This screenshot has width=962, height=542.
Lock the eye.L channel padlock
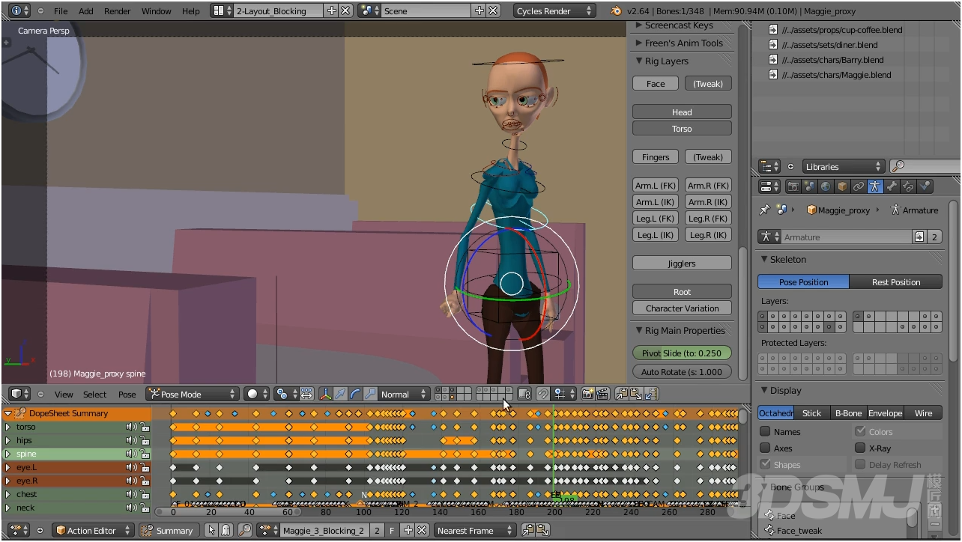[x=145, y=467]
